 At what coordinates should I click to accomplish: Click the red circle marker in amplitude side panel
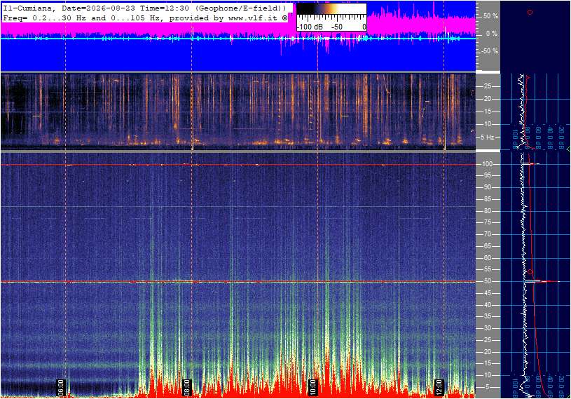pos(530,13)
